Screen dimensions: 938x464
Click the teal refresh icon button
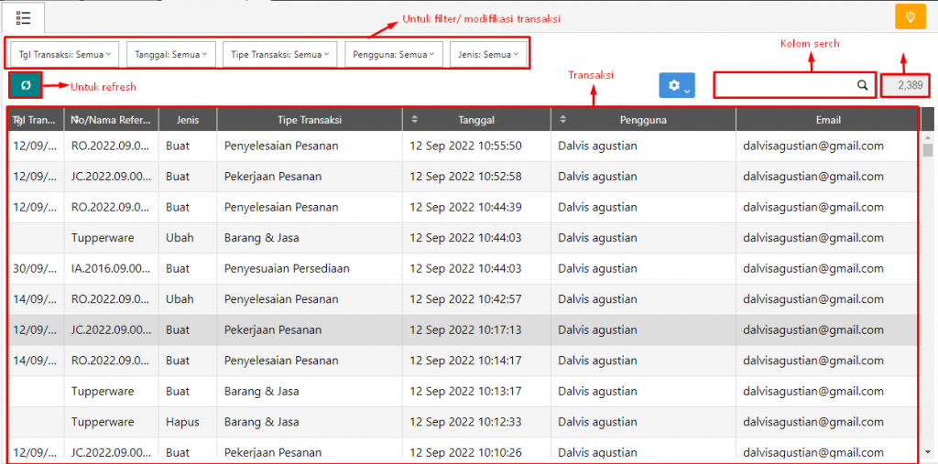[x=25, y=85]
